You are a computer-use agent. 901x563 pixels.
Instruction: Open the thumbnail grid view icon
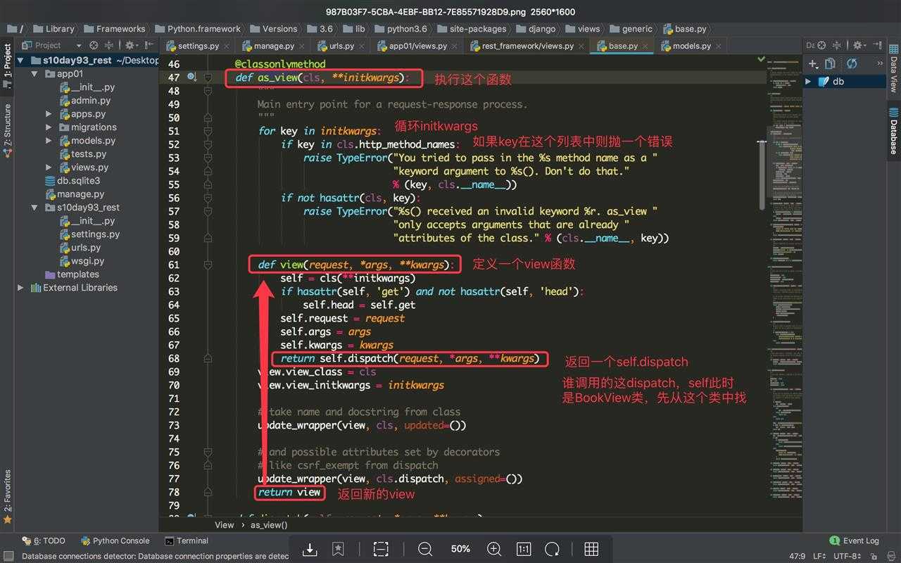click(x=591, y=549)
